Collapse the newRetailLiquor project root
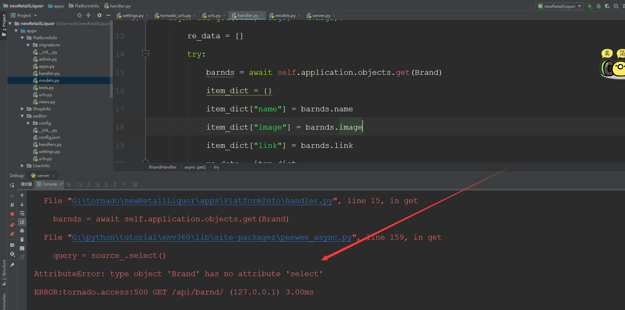 [10, 23]
